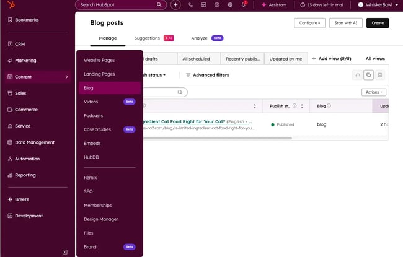Image resolution: width=403 pixels, height=257 pixels.
Task: Open the Breeze Assistant
Action: [274, 4]
